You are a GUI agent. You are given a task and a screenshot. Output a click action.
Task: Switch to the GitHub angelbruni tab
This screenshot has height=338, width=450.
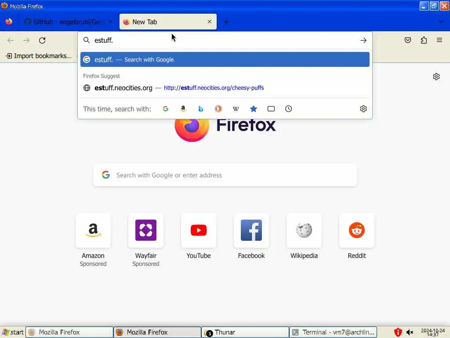[68, 22]
